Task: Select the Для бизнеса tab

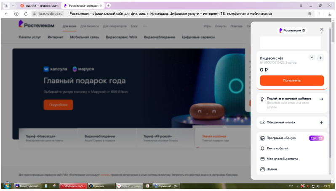Action: click(x=89, y=26)
